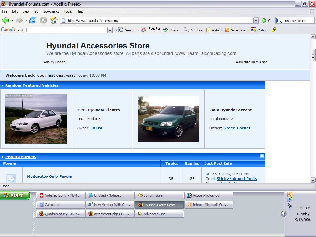
Task: Click the Google toolbar search input box
Action: tap(66, 30)
